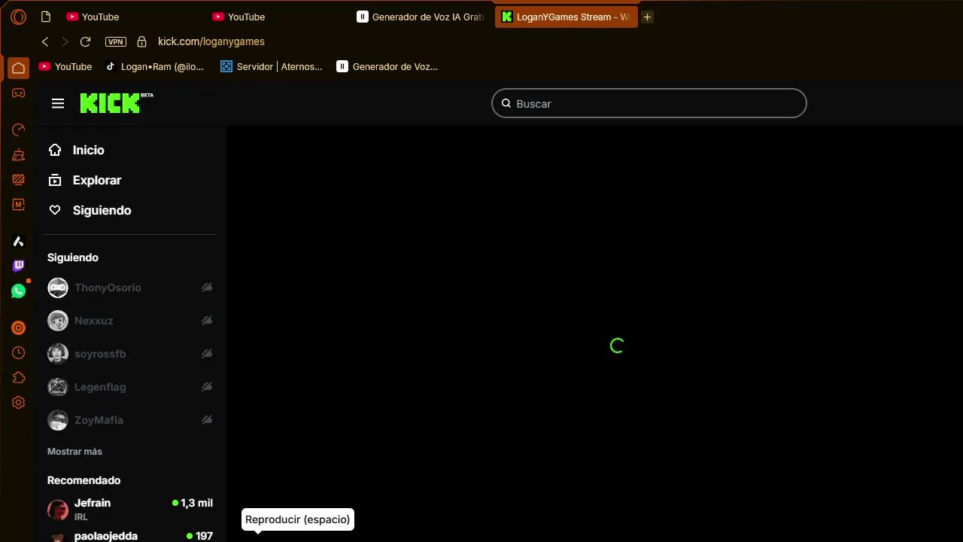Click the IRL category under Jefrain
The height and width of the screenshot is (542, 963).
[81, 517]
